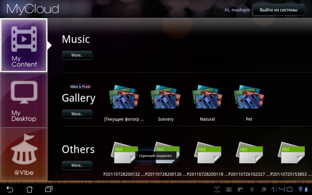Click the 1:40 clock in status bar
Image resolution: width=312 pixels, height=195 pixels.
click(281, 189)
